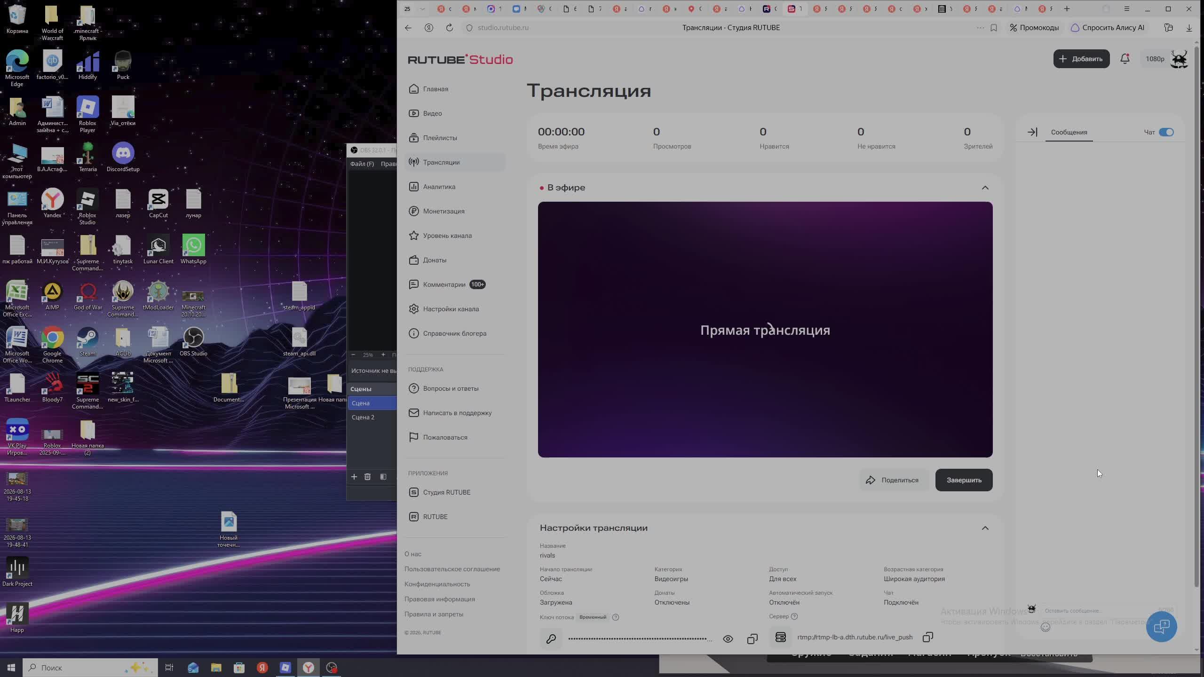1204x677 pixels.
Task: Open Промокоды in the browser toolbar
Action: 1034,28
